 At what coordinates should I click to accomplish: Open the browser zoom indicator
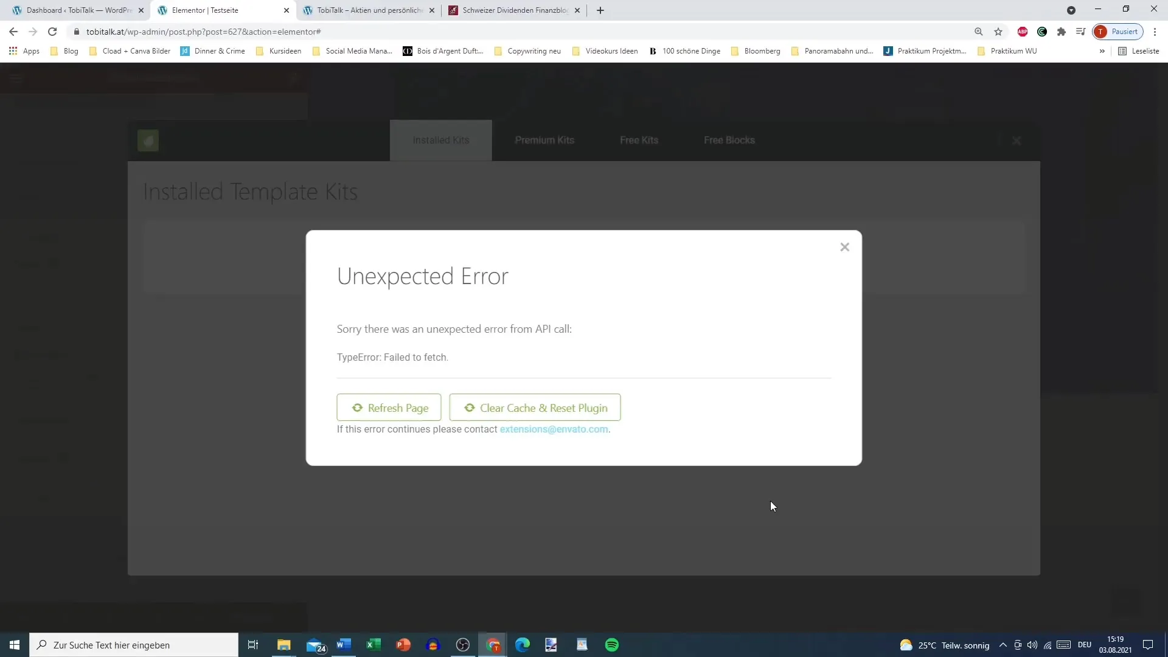[979, 32]
